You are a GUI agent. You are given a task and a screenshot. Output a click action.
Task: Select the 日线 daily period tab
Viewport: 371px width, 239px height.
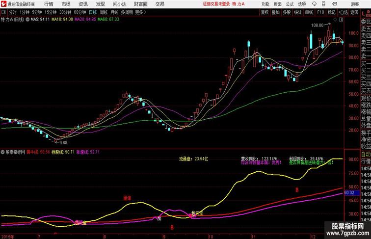click(93, 12)
